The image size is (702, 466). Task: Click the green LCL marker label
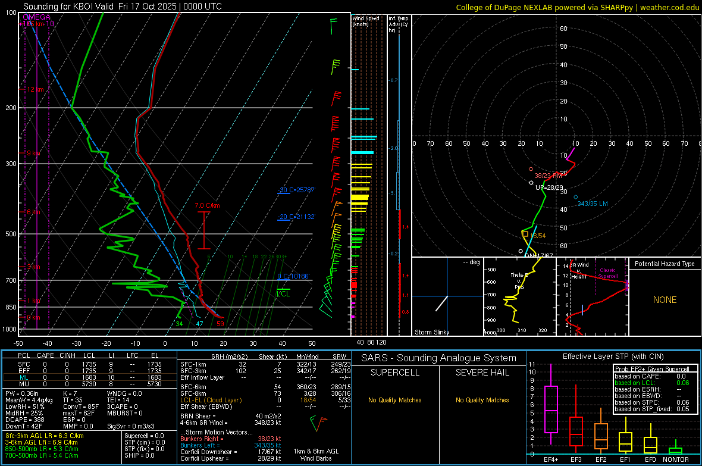(283, 294)
